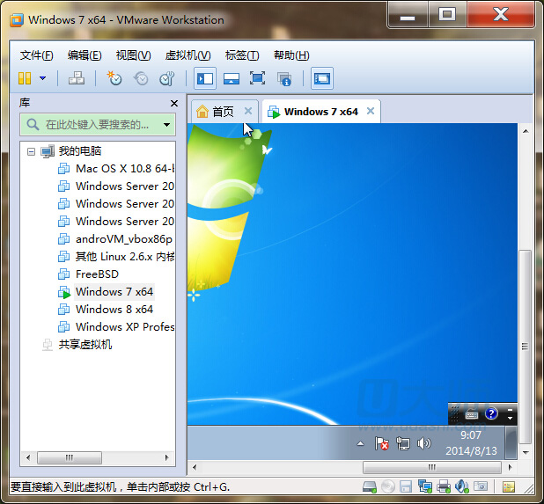Click VM view horizontal scrollbar thumb
This screenshot has height=504, width=544.
point(432,467)
